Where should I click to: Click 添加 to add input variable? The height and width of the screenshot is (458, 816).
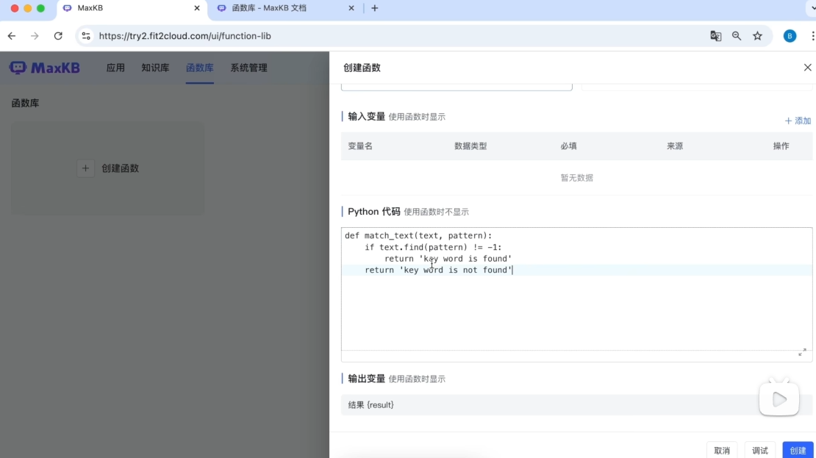(x=798, y=121)
